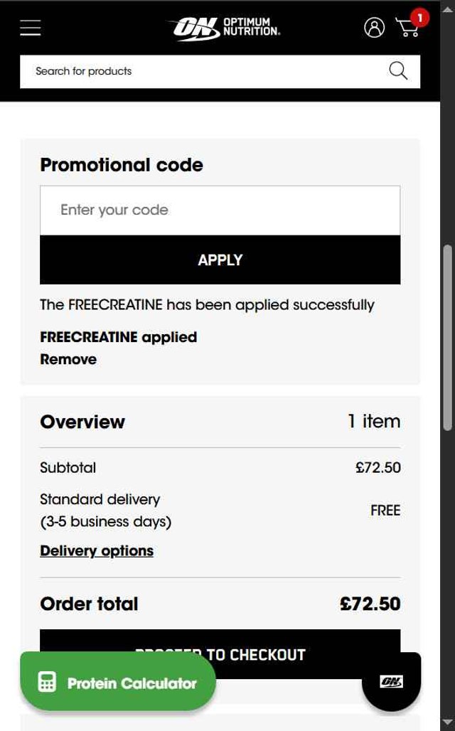
Task: Click the Order total £72.50 amount
Action: pos(370,604)
